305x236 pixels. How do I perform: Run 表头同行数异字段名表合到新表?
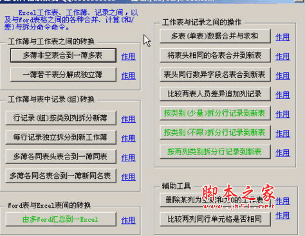pos(215,75)
